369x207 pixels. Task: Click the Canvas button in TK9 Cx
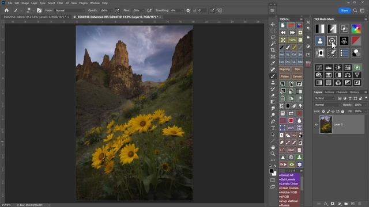pyautogui.click(x=297, y=76)
